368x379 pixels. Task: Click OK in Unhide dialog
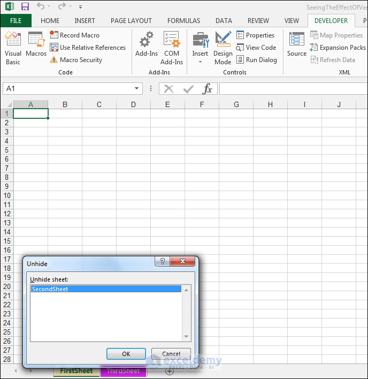126,354
